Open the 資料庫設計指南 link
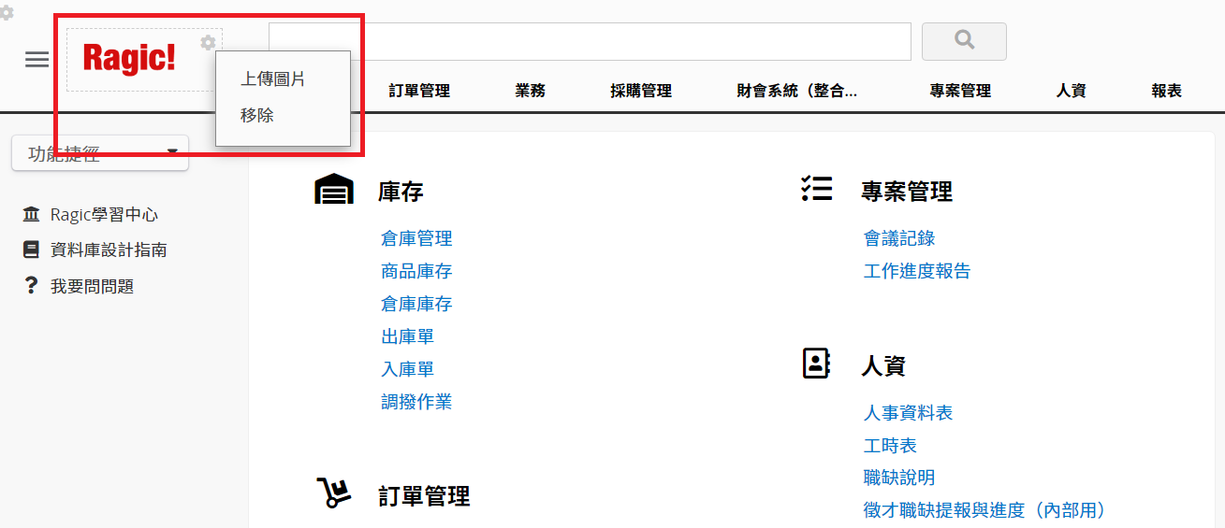 [x=109, y=250]
